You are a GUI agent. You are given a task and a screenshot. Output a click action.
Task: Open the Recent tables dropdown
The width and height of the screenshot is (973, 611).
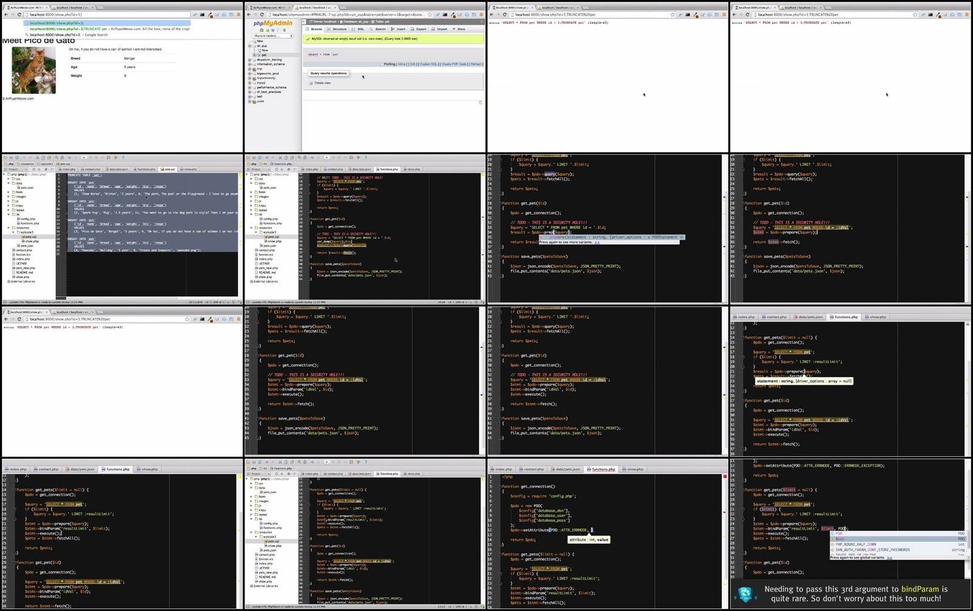(x=273, y=36)
